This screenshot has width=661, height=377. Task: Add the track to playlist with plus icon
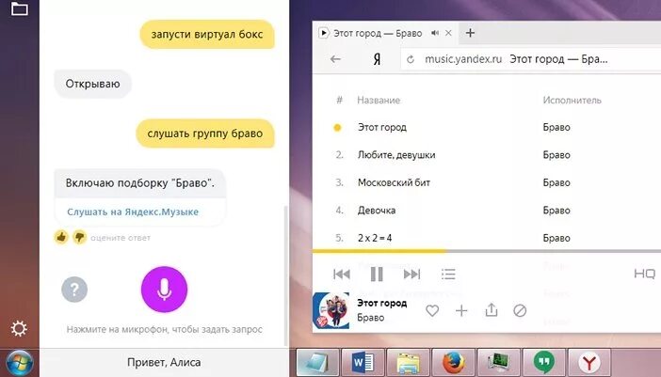click(461, 311)
